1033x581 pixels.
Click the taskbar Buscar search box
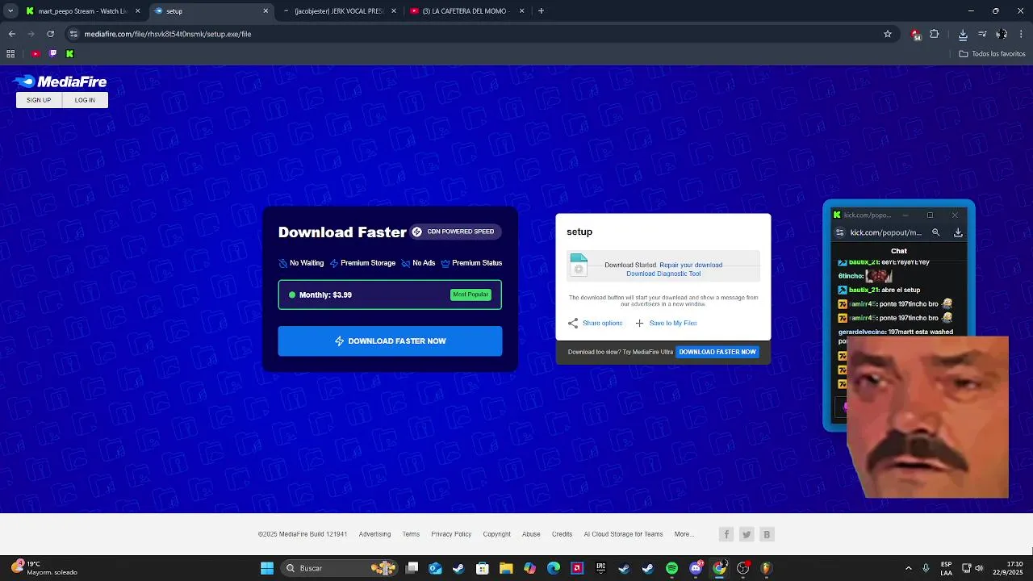pyautogui.click(x=339, y=568)
